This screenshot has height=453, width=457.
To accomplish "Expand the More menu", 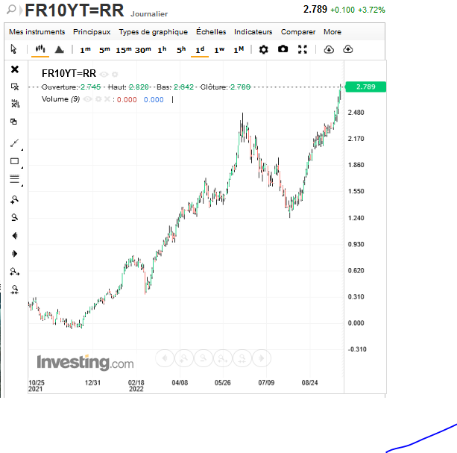I will 332,32.
